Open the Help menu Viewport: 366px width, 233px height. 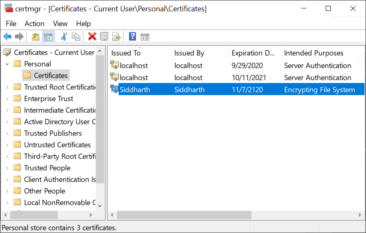[83, 24]
